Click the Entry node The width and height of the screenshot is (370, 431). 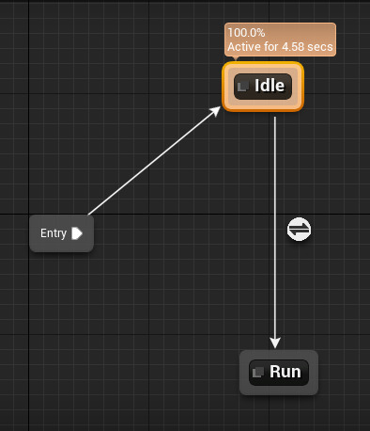coord(61,233)
